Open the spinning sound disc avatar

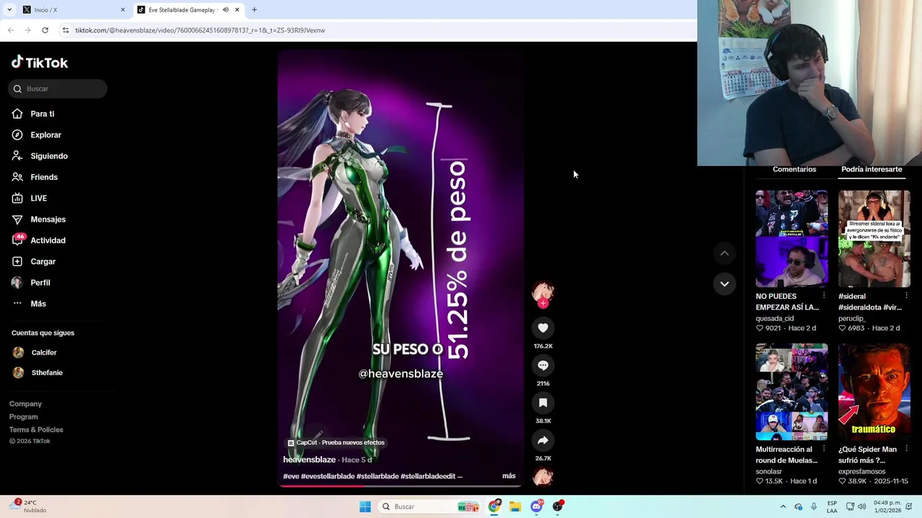tap(543, 476)
